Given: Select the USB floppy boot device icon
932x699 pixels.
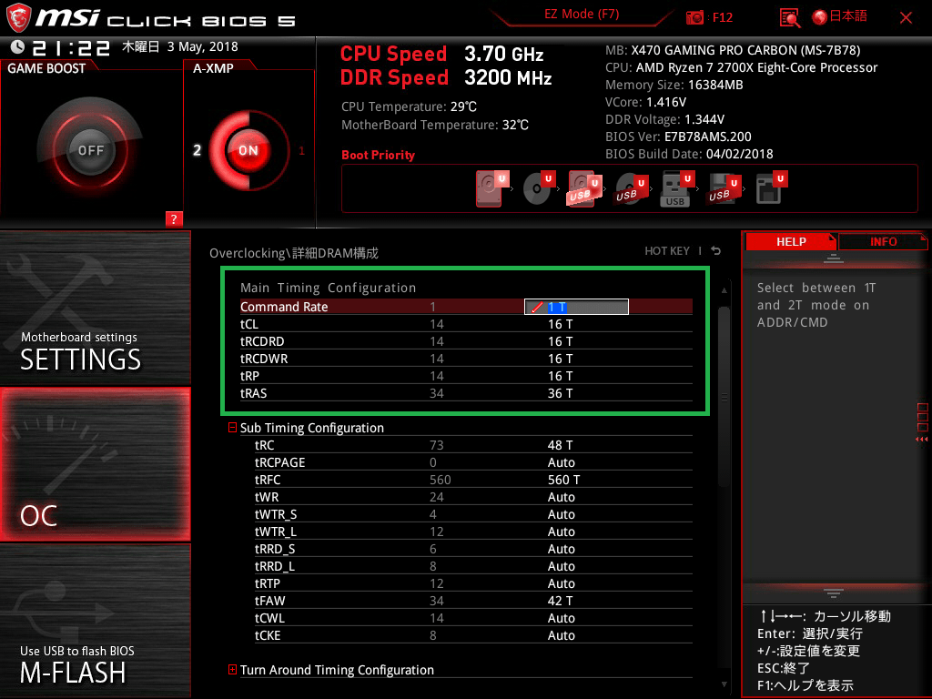Looking at the screenshot, I should 723,189.
